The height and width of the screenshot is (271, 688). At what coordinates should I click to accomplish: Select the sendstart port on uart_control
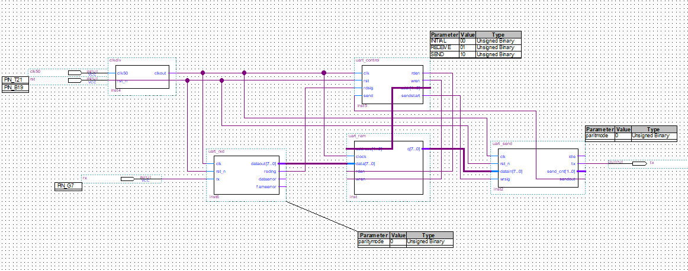[411, 96]
